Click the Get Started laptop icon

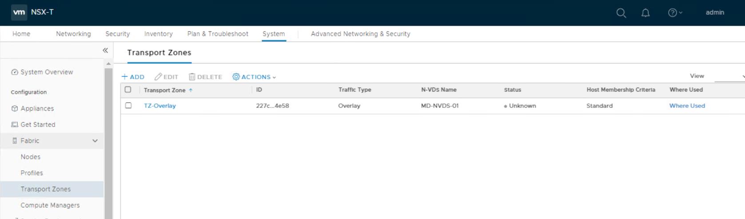(15, 125)
